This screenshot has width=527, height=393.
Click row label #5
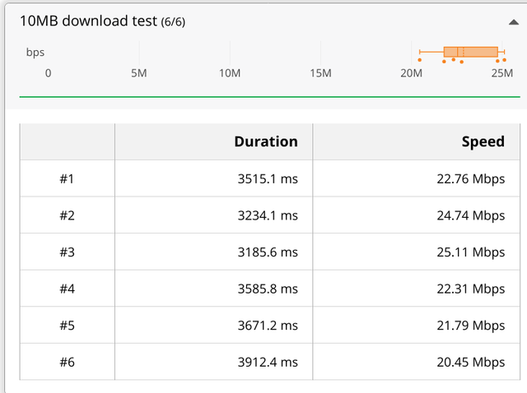click(x=67, y=326)
